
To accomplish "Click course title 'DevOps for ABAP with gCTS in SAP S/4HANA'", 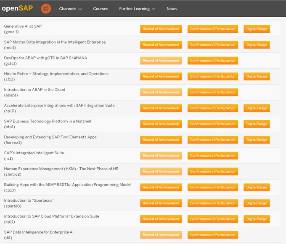I will 45,58.
